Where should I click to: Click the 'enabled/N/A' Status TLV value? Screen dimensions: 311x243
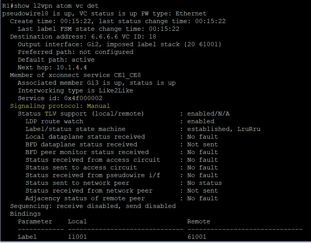pos(208,114)
